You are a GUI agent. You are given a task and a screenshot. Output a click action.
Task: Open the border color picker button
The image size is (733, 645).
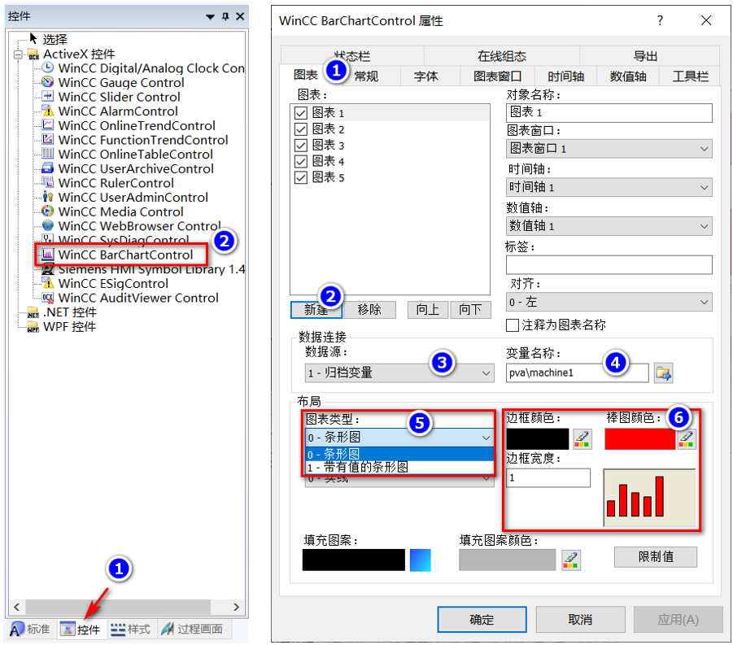pos(582,439)
